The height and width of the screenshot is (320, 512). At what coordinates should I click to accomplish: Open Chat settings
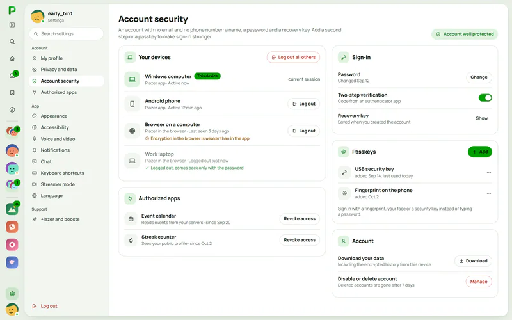[x=67, y=162]
